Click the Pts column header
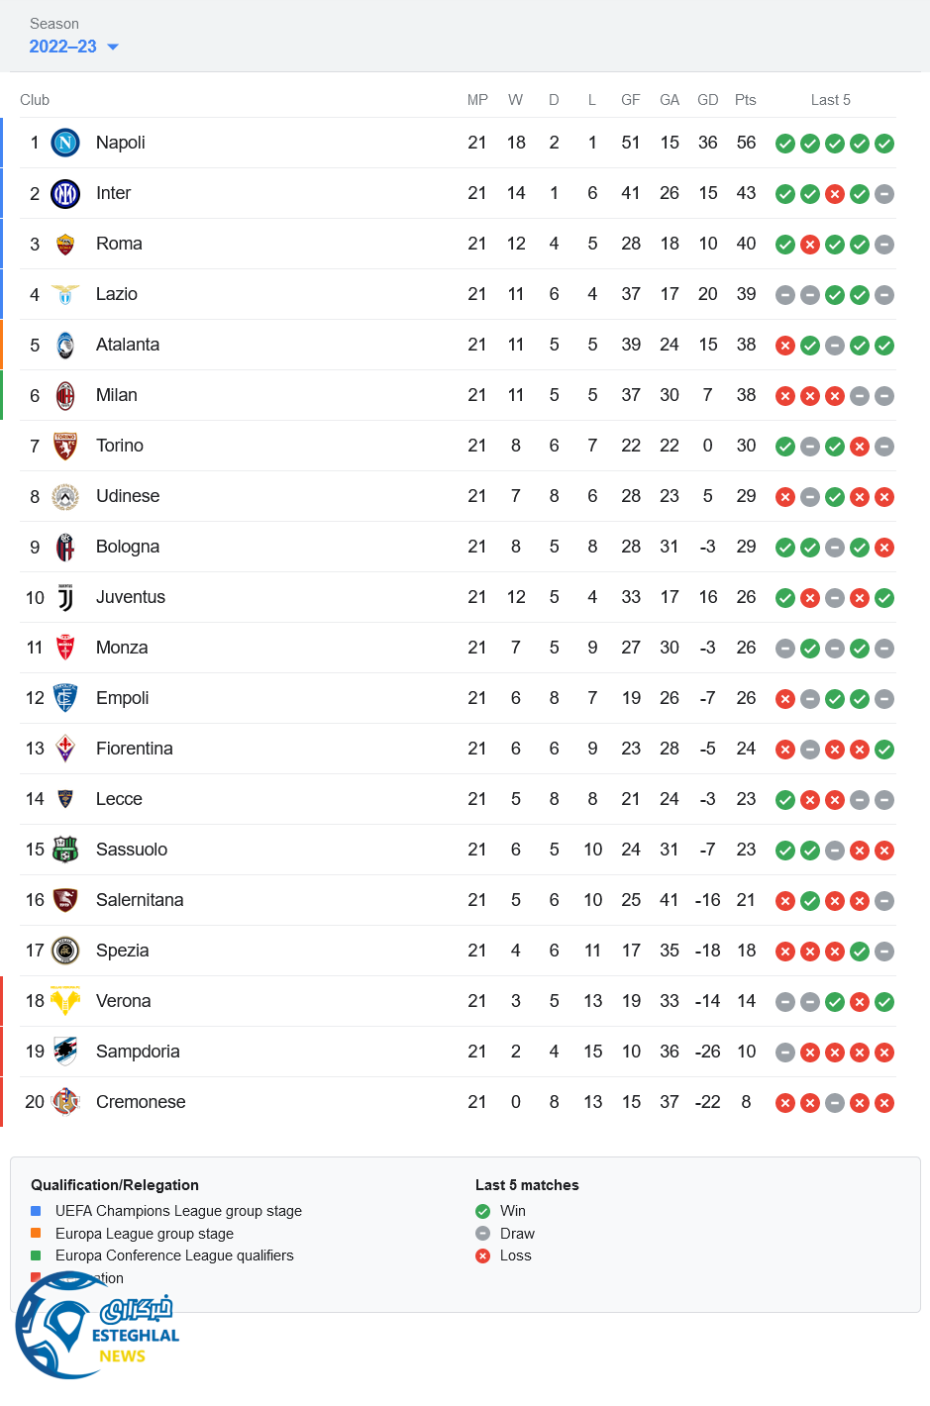Viewport: 930px width, 1406px height. (746, 100)
